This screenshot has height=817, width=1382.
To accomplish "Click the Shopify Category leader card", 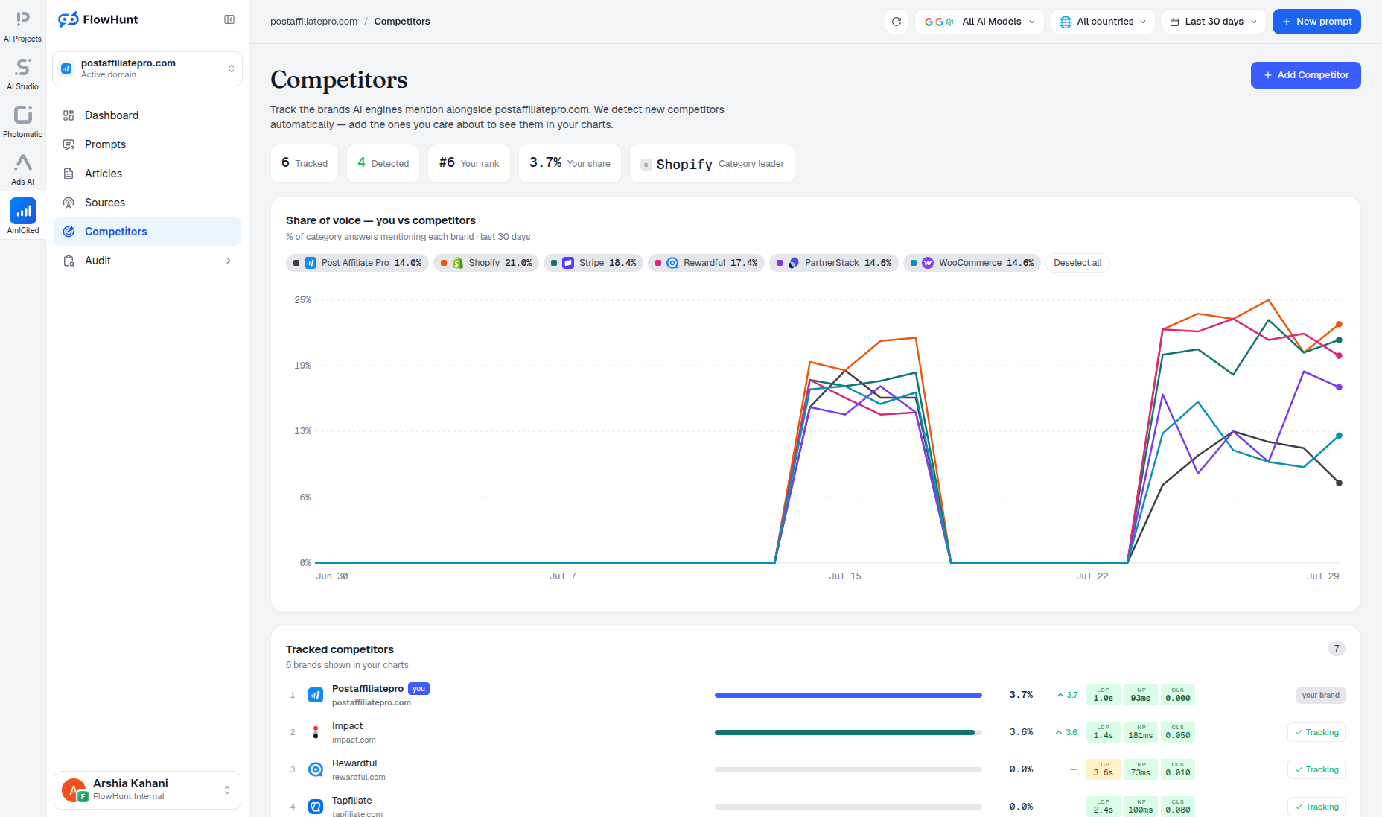I will pyautogui.click(x=712, y=163).
